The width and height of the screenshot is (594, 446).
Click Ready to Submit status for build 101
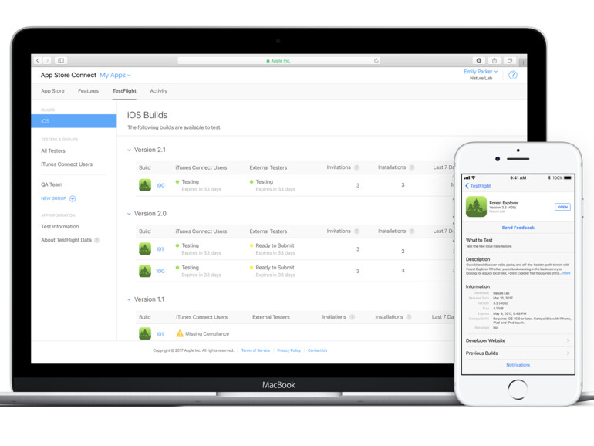tap(275, 245)
